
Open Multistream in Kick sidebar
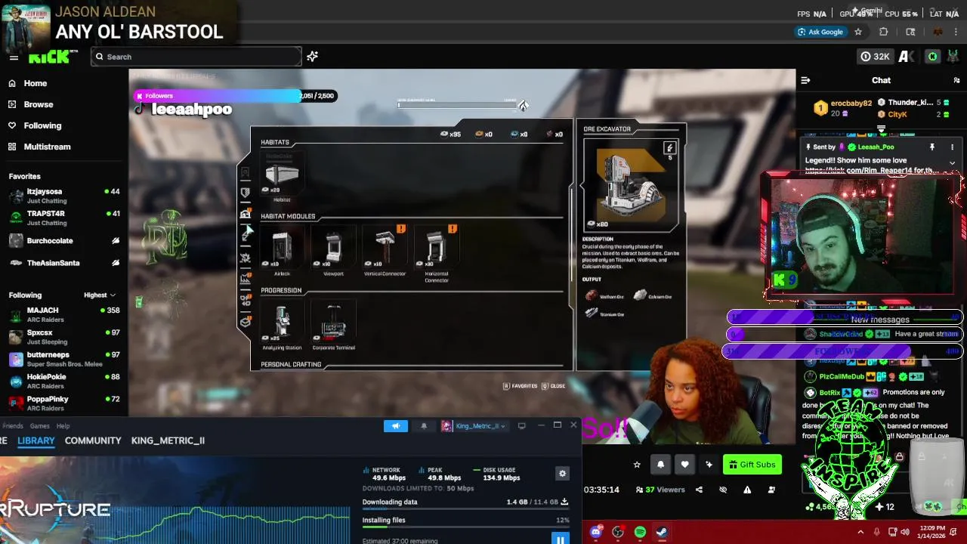tap(39, 147)
